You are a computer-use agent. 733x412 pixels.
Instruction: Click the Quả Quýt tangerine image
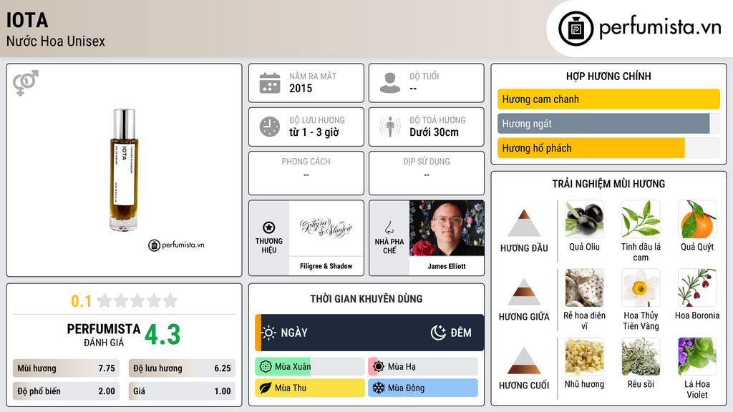point(697,220)
